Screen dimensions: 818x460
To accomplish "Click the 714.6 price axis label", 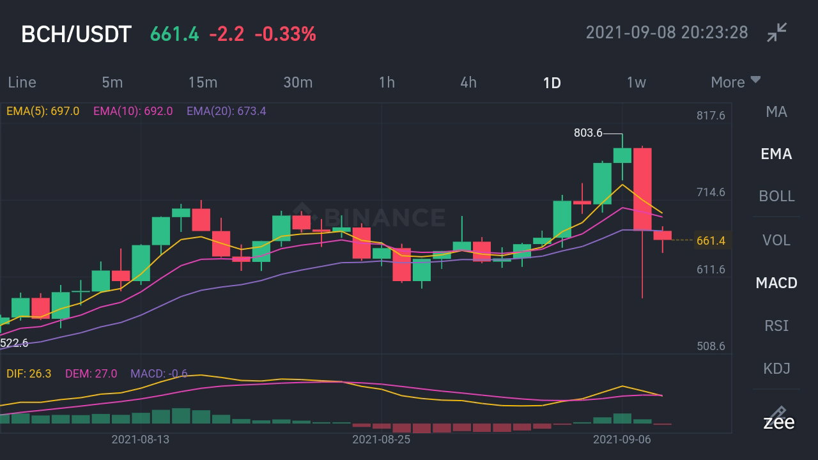I will tap(711, 192).
